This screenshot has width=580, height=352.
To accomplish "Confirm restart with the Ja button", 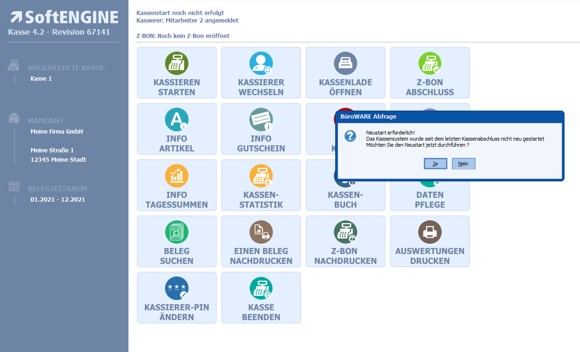I will coord(435,164).
